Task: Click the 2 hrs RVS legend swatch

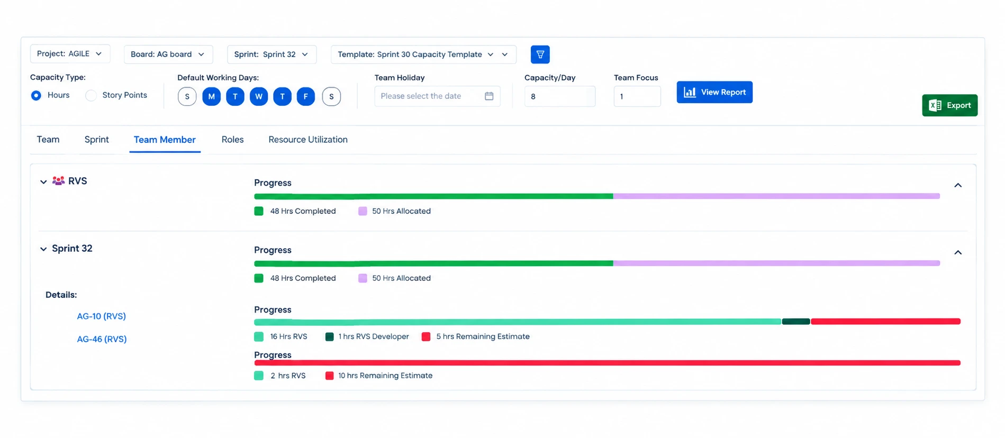Action: click(x=259, y=376)
